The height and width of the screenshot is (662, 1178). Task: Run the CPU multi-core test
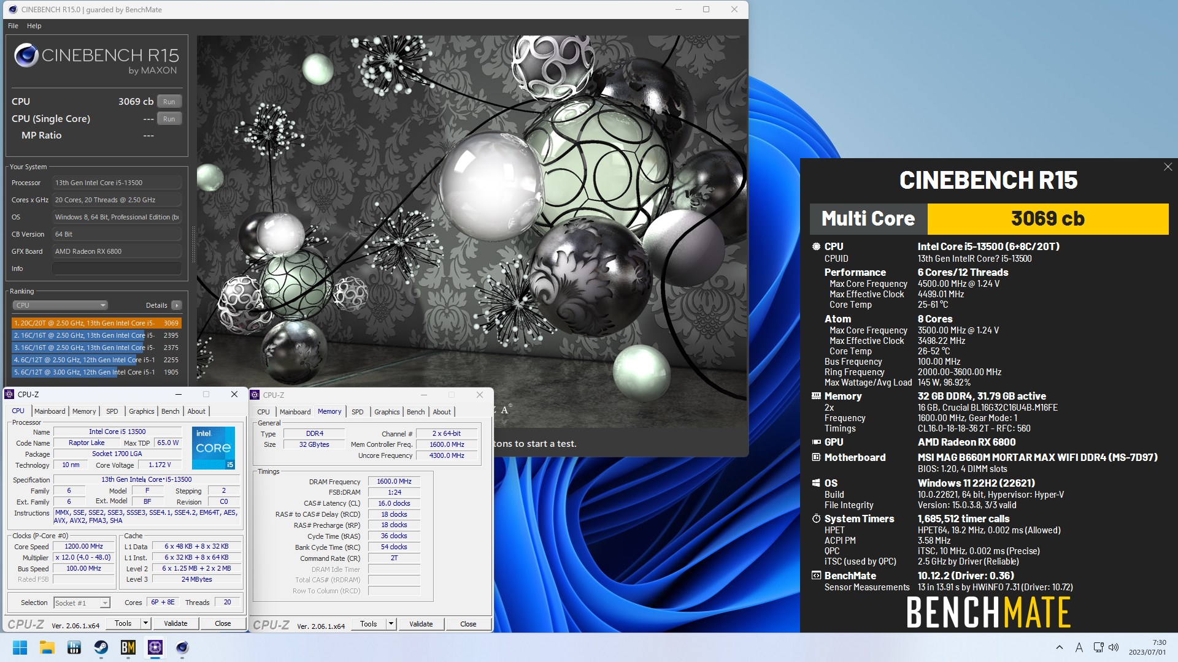pos(169,102)
